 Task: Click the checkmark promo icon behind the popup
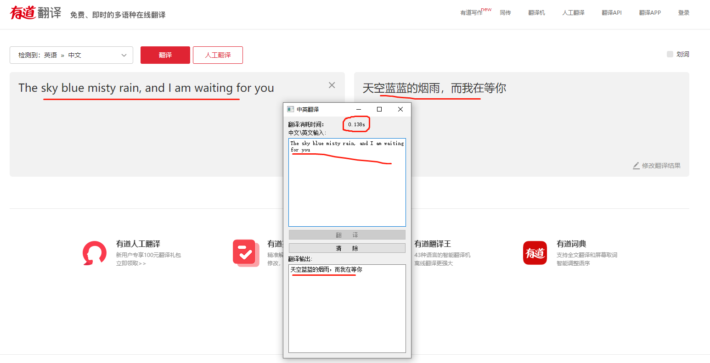[x=245, y=253]
